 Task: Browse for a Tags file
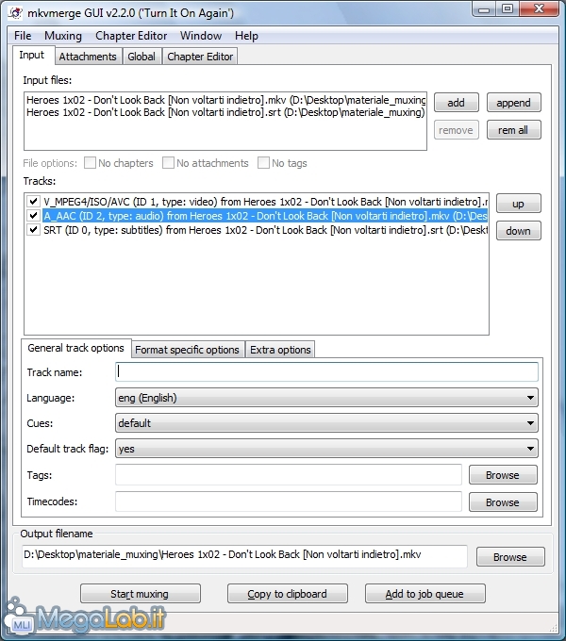click(503, 475)
